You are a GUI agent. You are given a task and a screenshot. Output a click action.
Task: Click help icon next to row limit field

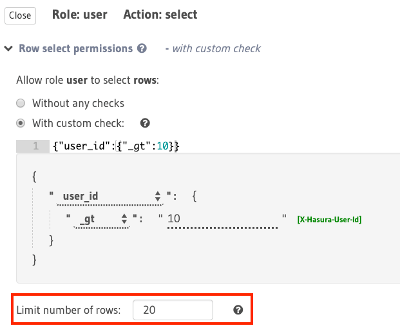(x=238, y=310)
